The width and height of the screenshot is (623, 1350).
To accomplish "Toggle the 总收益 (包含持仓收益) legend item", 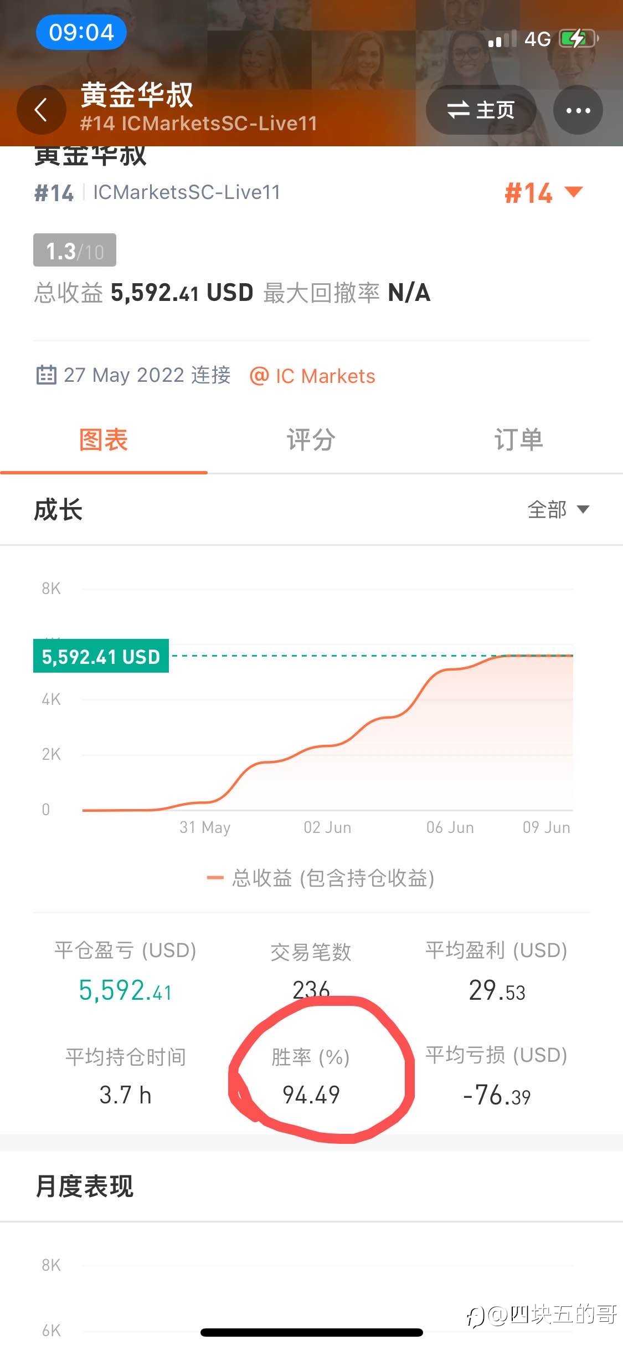I will tap(320, 878).
